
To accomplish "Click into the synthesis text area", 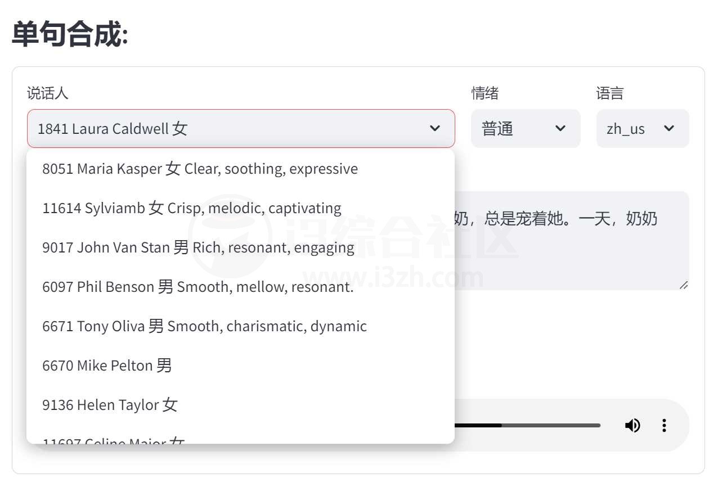I will (x=571, y=241).
